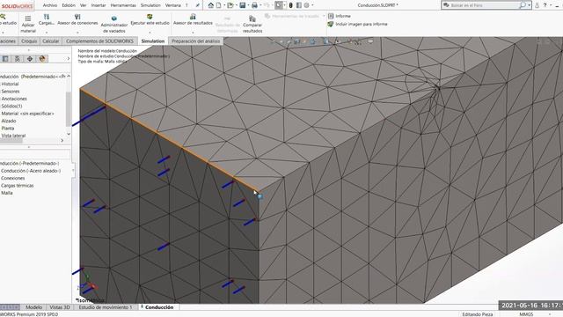Select the Conducción study tab

tap(159, 307)
